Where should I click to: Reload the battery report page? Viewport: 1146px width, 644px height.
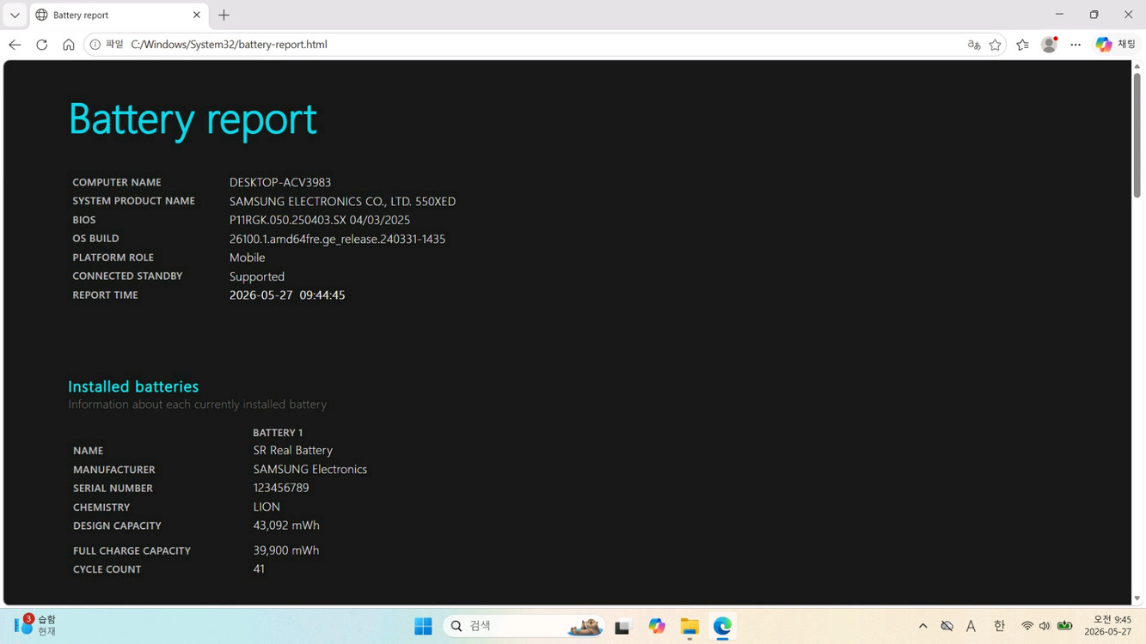(x=41, y=45)
